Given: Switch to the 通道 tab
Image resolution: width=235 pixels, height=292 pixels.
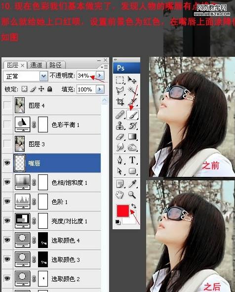Looking at the screenshot, I should (36, 65).
